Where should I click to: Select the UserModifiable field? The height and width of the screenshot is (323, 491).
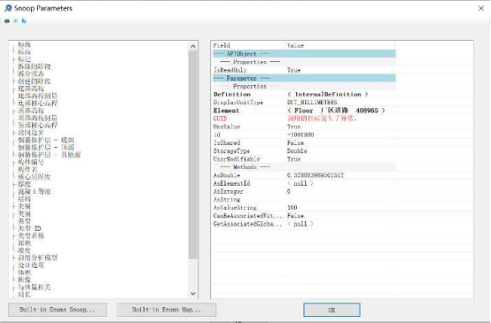pyautogui.click(x=237, y=159)
